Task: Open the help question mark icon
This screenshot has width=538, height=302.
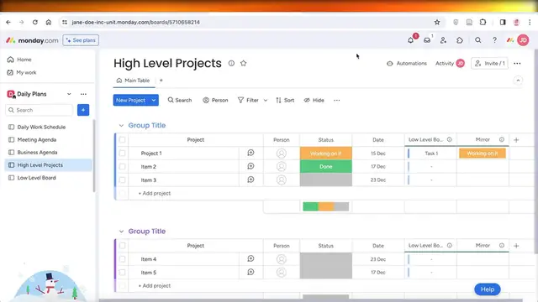Action: click(x=494, y=40)
